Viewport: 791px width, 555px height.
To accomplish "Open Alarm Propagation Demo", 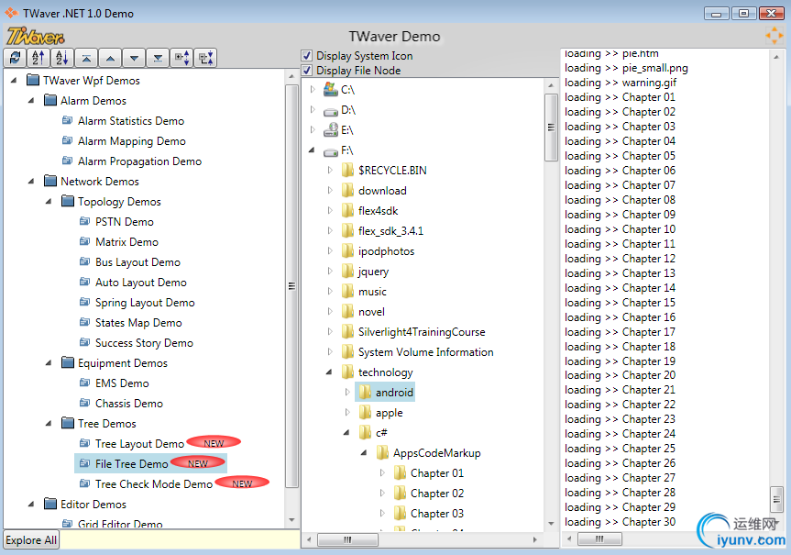I will (139, 161).
